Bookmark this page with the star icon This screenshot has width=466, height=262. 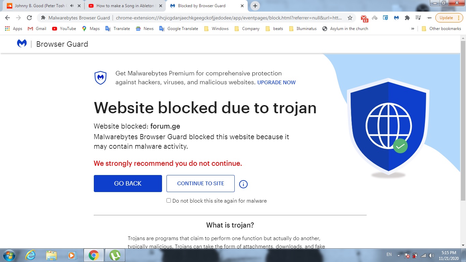click(350, 18)
